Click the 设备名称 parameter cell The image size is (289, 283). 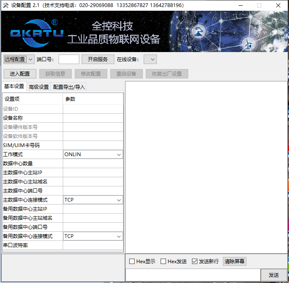(93, 118)
